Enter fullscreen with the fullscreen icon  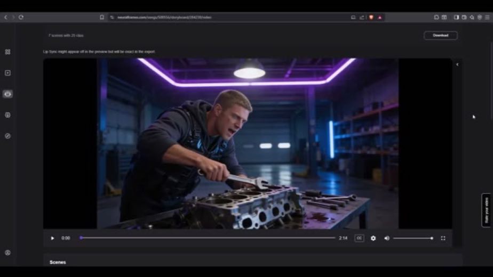click(x=443, y=238)
